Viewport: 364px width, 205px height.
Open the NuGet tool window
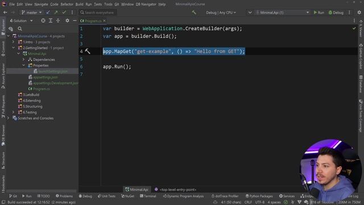coord(127,196)
